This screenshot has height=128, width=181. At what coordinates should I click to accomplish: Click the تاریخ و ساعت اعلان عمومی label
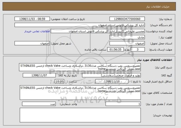(x=68, y=19)
